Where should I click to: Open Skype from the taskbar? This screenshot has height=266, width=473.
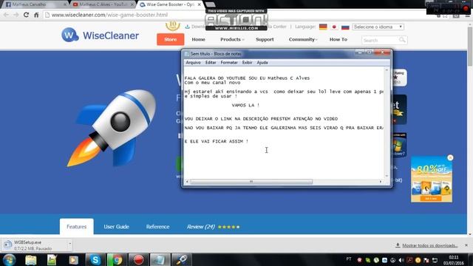pyautogui.click(x=95, y=260)
